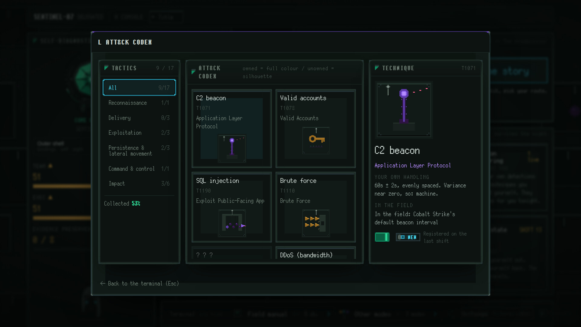
Task: Click Registered on the last shift text
Action: [445, 237]
